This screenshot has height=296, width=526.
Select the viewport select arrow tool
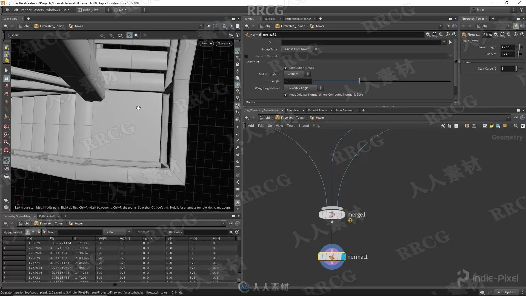pyautogui.click(x=7, y=71)
